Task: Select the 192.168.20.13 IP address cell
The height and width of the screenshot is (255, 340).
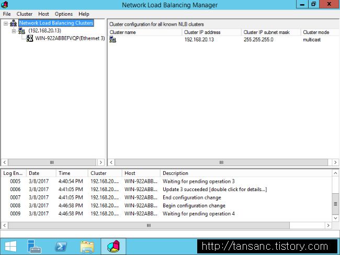Action: point(199,40)
